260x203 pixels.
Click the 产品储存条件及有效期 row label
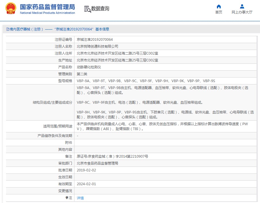pyautogui.click(x=55, y=136)
